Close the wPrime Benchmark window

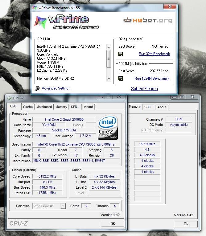(x=170, y=6)
